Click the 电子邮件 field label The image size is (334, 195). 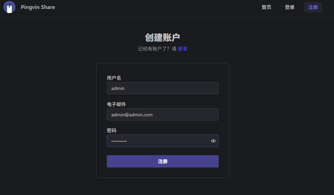[x=116, y=104]
